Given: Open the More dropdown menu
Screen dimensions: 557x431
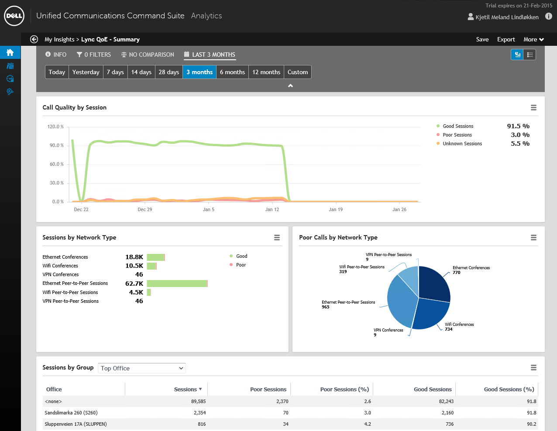Looking at the screenshot, I should pos(533,39).
